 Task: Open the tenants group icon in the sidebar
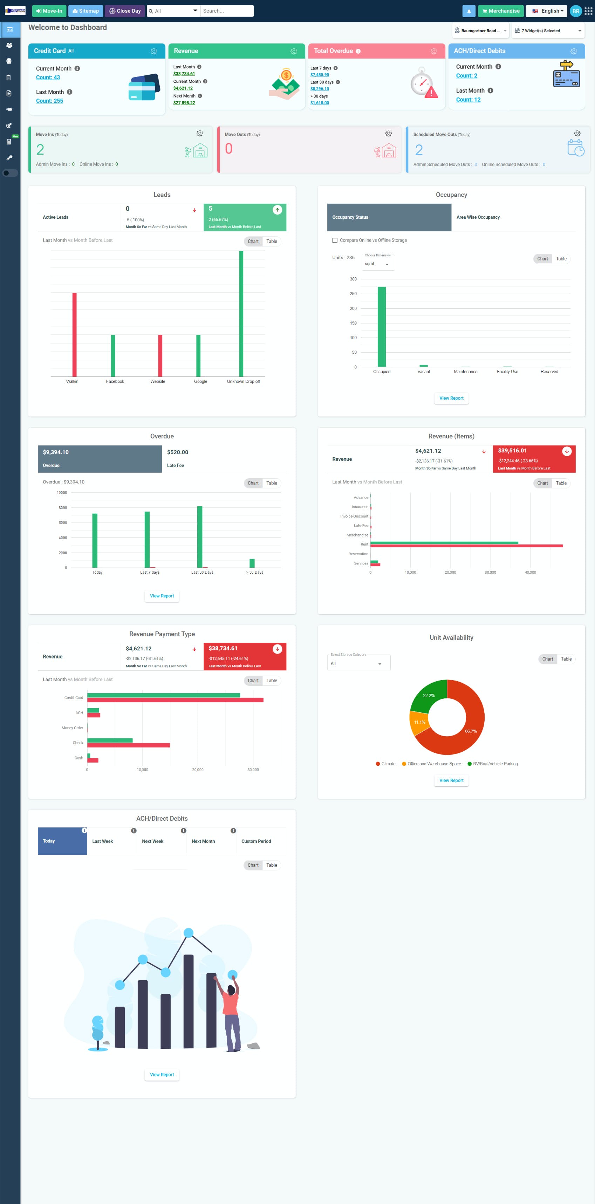9,45
